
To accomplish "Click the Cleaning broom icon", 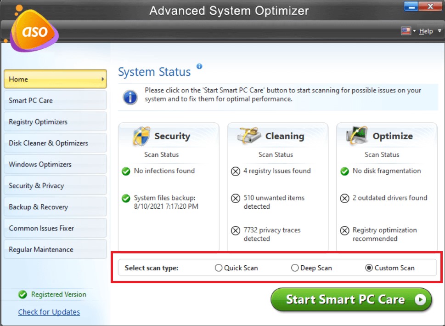I will click(249, 136).
